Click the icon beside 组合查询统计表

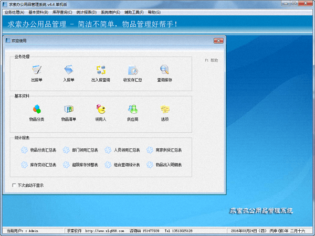point(108,165)
